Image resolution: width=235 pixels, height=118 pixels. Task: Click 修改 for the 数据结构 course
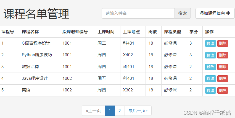coord(210,67)
